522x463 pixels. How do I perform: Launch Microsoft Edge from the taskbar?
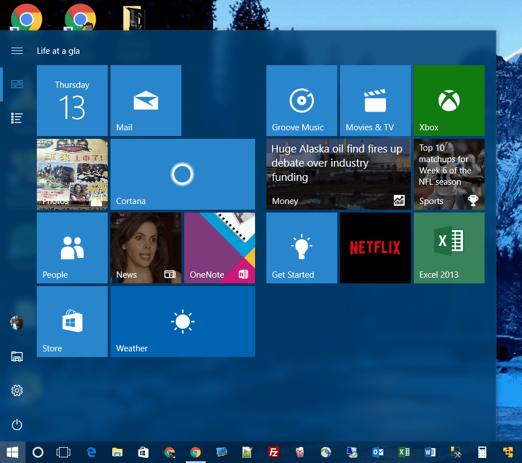(x=91, y=452)
